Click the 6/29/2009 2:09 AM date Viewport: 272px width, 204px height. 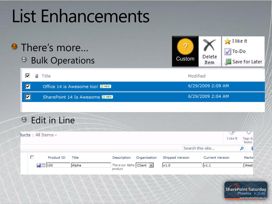pos(208,86)
